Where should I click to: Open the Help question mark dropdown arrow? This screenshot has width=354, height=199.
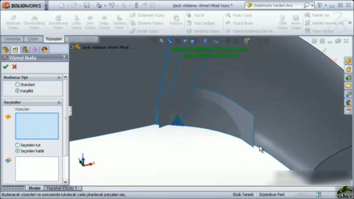[x=326, y=6]
